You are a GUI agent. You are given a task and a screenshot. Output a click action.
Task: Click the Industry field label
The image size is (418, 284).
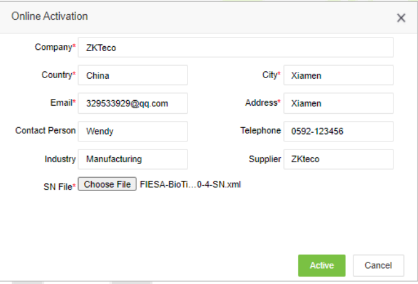[60, 159]
